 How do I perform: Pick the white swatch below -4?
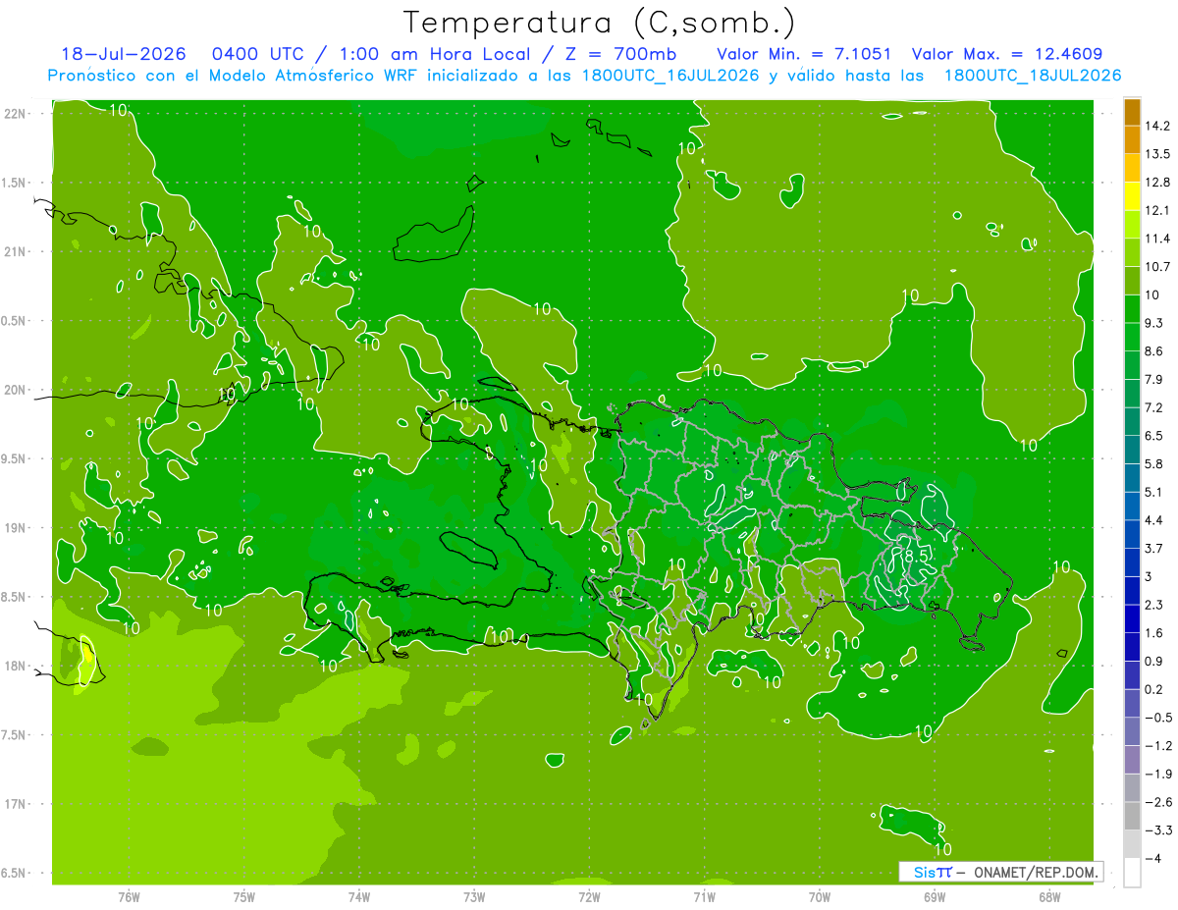coord(1132,873)
